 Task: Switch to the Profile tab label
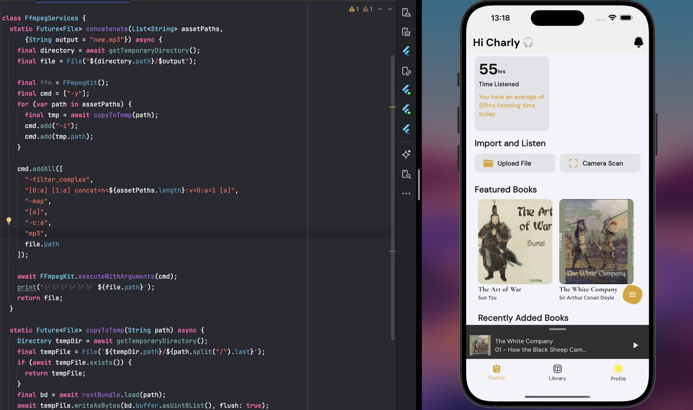(x=618, y=378)
